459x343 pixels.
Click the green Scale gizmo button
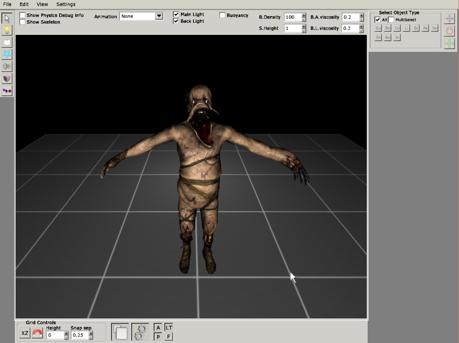click(x=449, y=43)
